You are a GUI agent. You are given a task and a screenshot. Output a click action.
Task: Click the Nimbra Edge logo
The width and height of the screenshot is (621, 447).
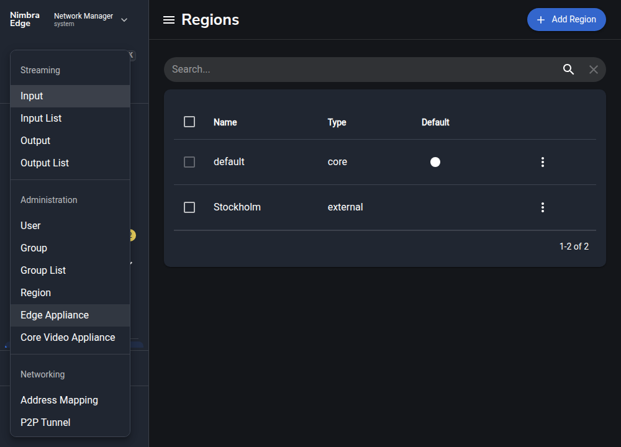(x=25, y=19)
